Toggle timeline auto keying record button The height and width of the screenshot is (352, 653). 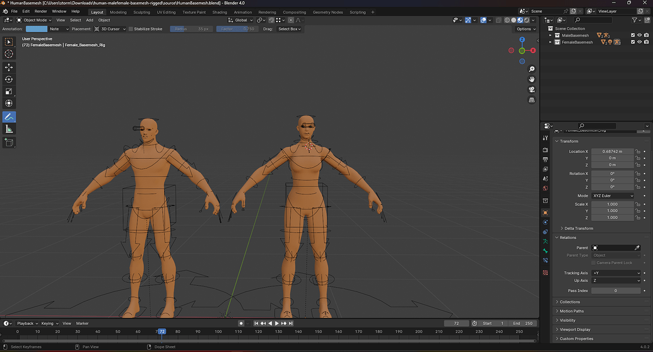point(241,323)
